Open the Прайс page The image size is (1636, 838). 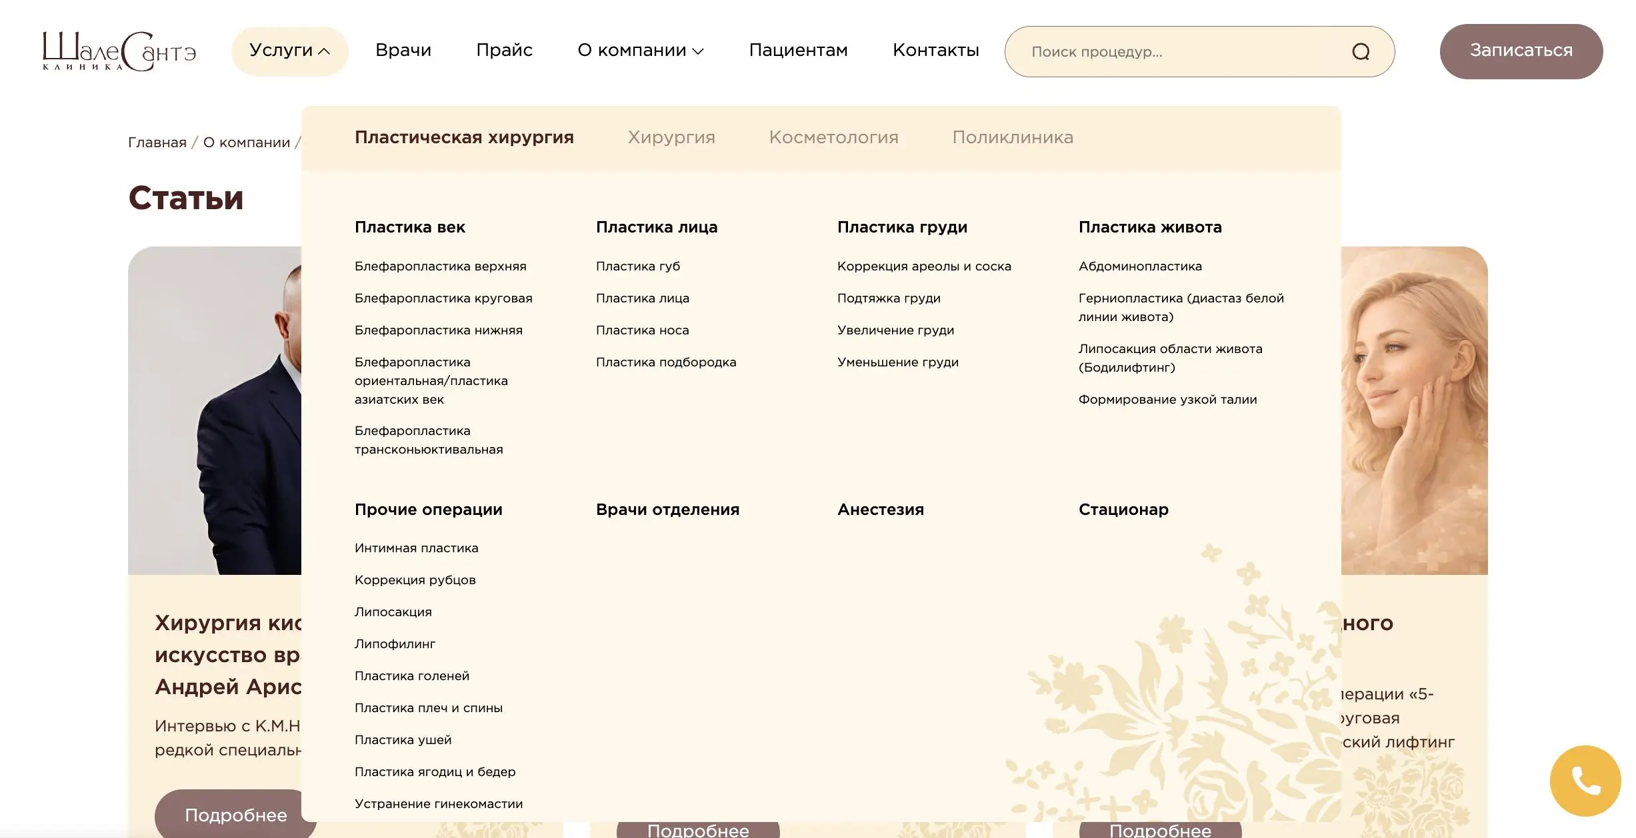(505, 50)
